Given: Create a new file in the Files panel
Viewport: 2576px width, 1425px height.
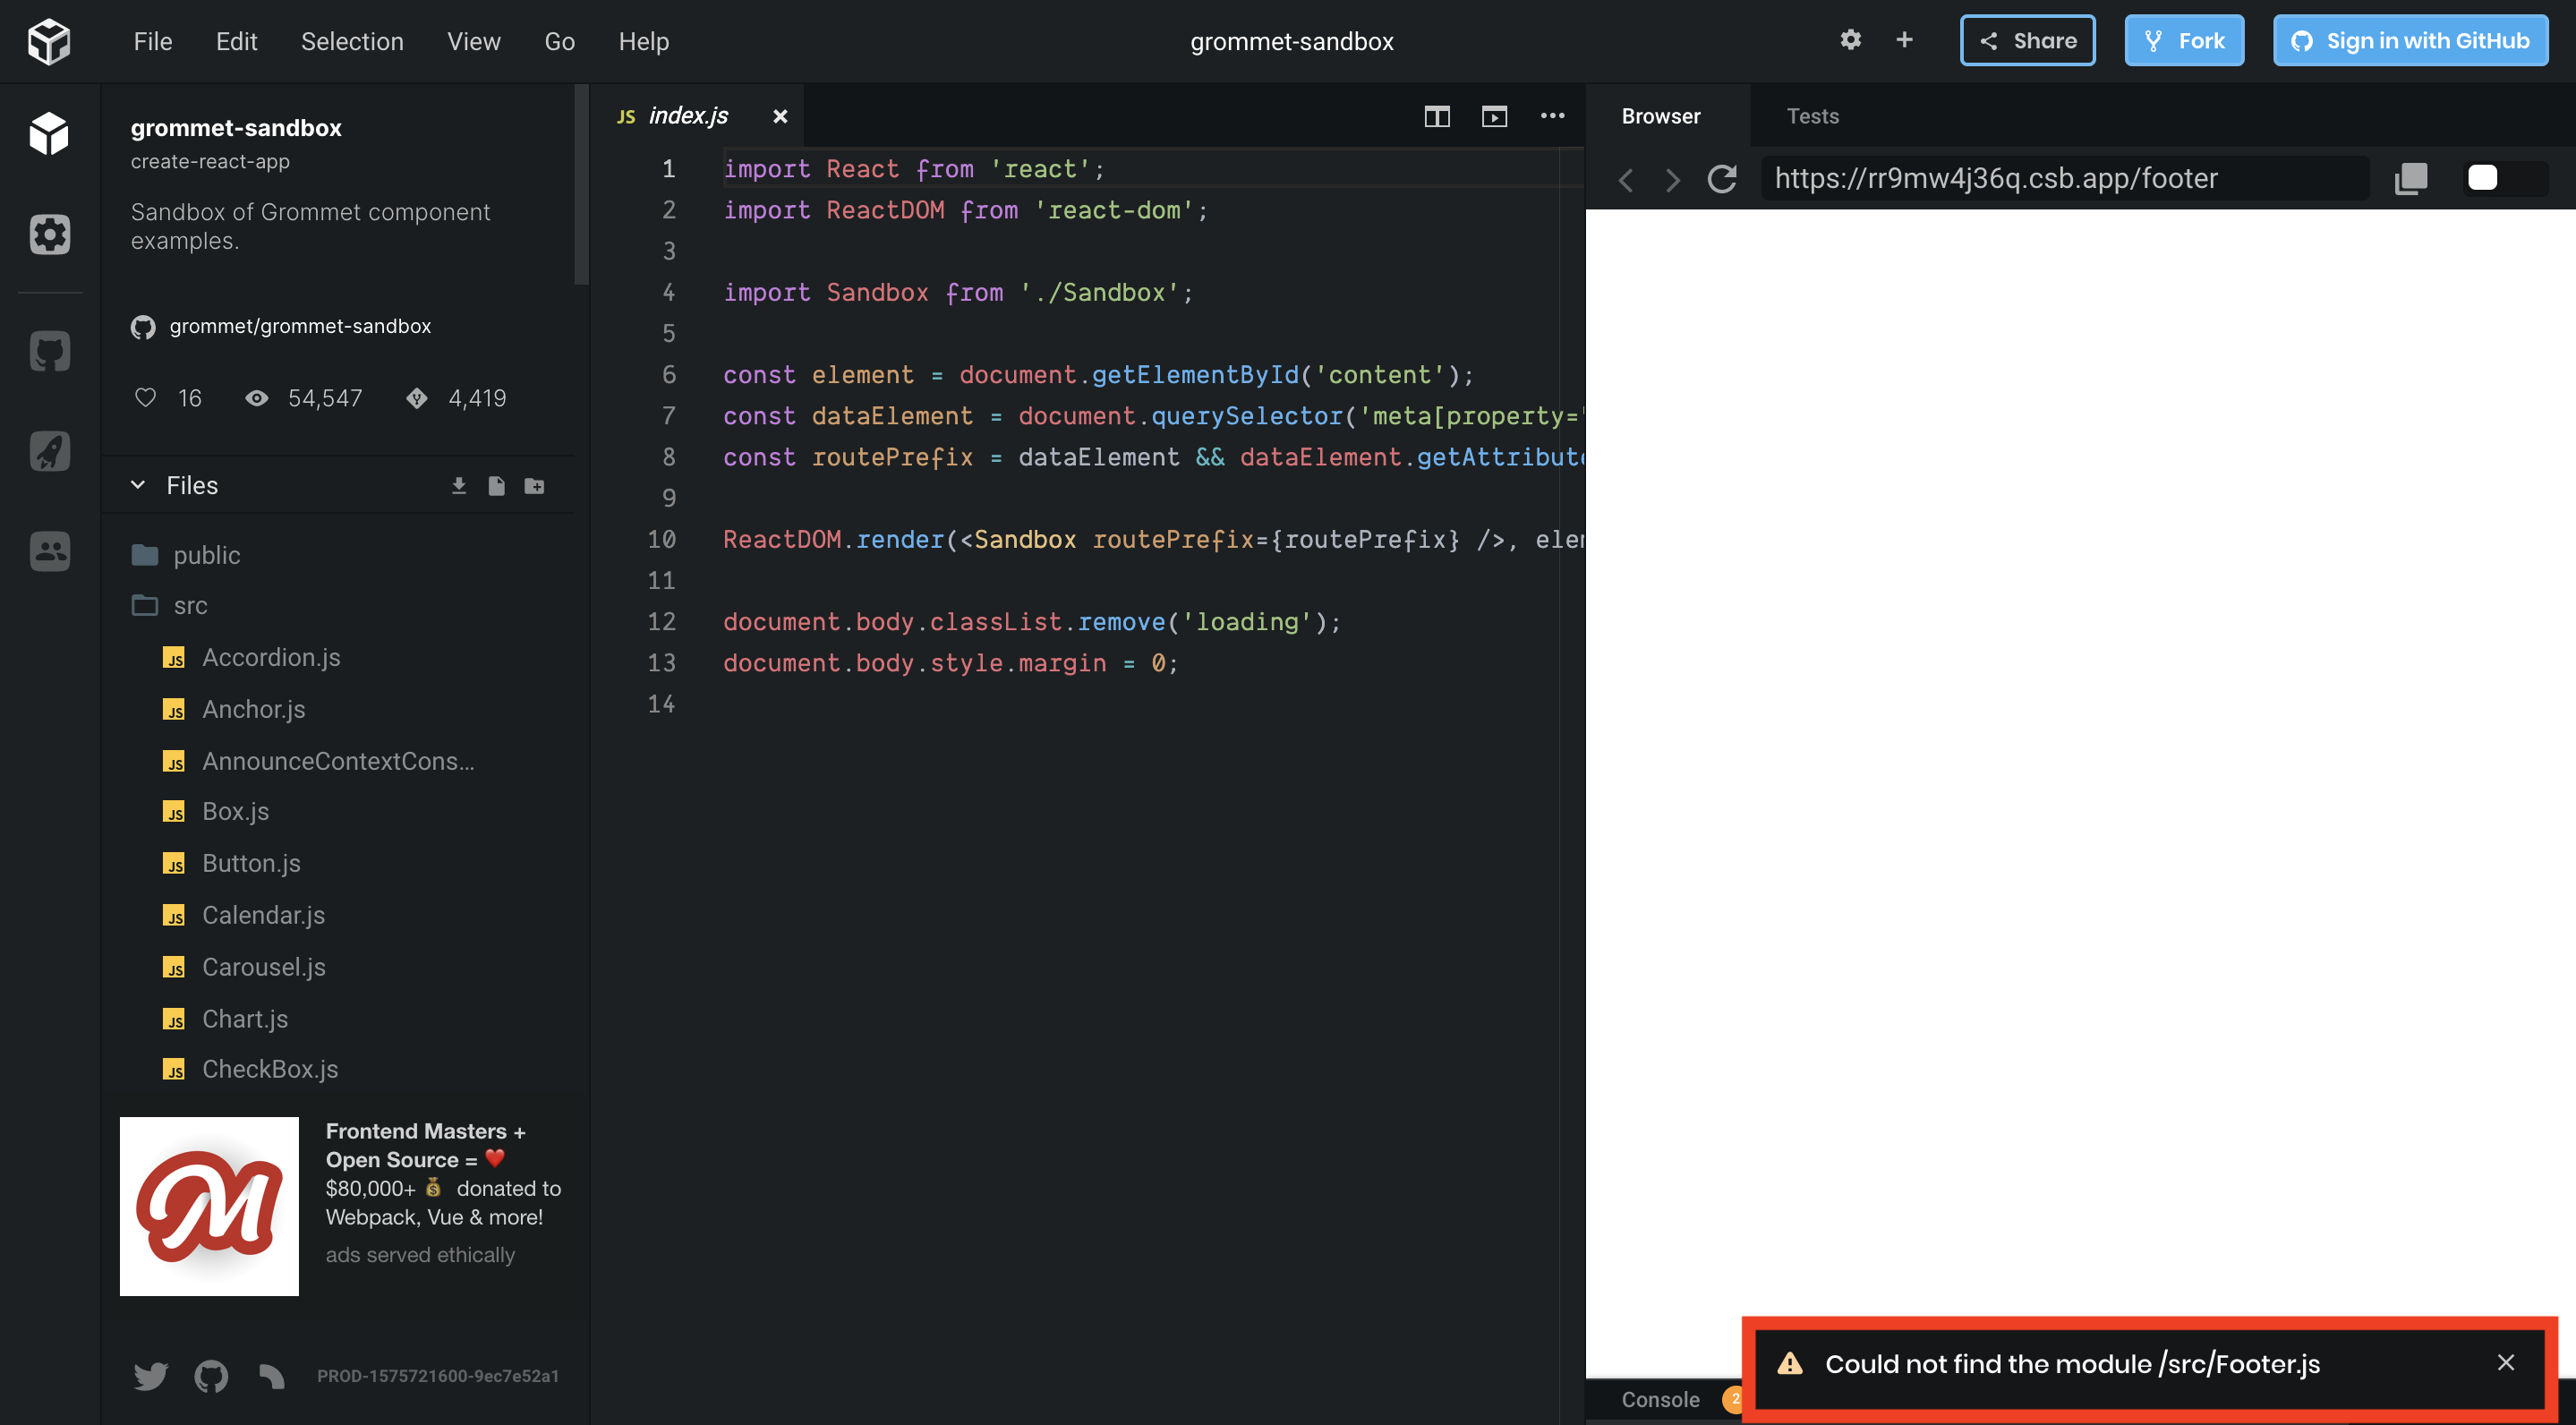Looking at the screenshot, I should 496,485.
